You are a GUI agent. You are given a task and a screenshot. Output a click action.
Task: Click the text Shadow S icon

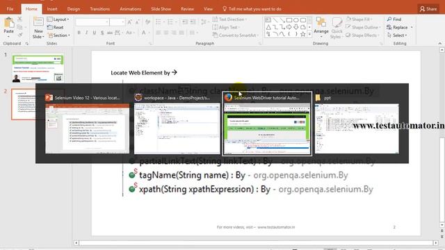tap(102, 33)
